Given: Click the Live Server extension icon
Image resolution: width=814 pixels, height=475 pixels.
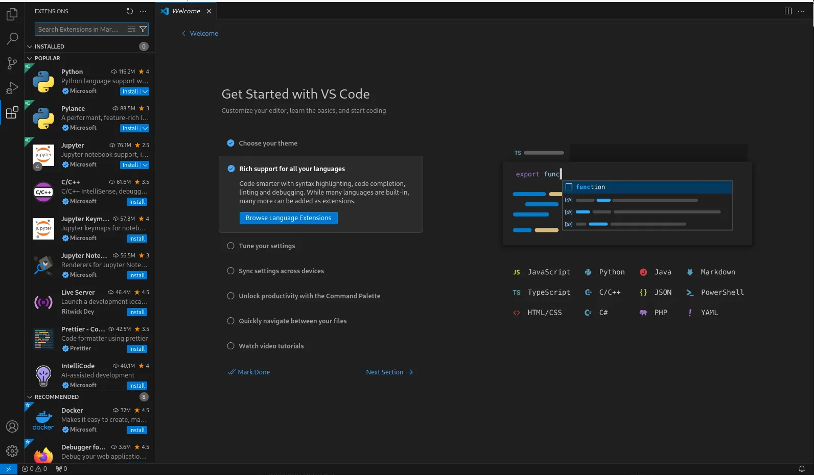Looking at the screenshot, I should pyautogui.click(x=43, y=302).
